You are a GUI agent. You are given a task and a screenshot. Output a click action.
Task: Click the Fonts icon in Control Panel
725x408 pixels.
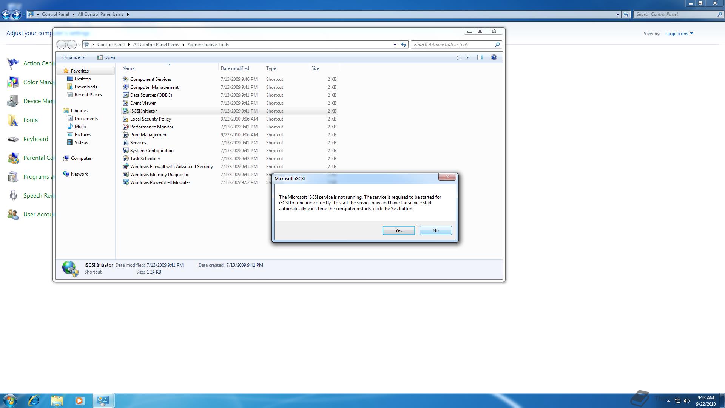click(x=13, y=120)
